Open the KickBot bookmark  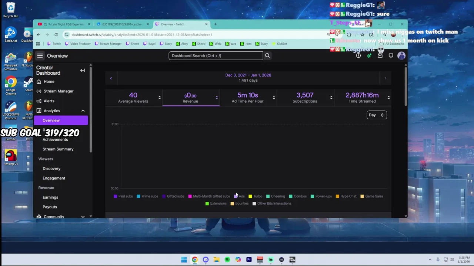[x=279, y=44]
